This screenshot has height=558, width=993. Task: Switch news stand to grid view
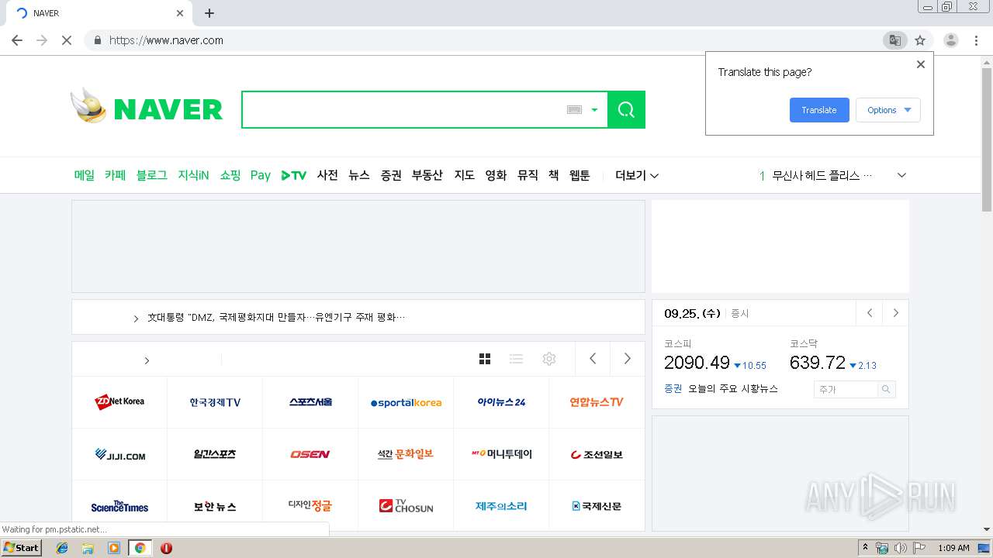click(485, 359)
